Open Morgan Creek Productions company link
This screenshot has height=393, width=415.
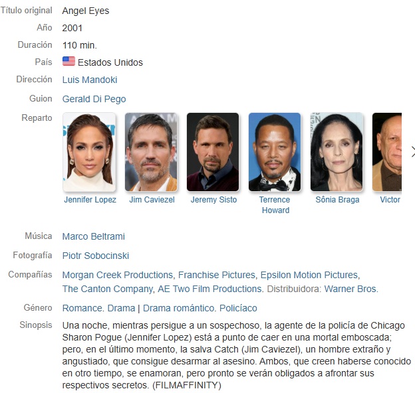tap(118, 275)
